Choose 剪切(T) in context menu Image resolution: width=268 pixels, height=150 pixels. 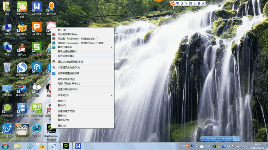[83, 101]
